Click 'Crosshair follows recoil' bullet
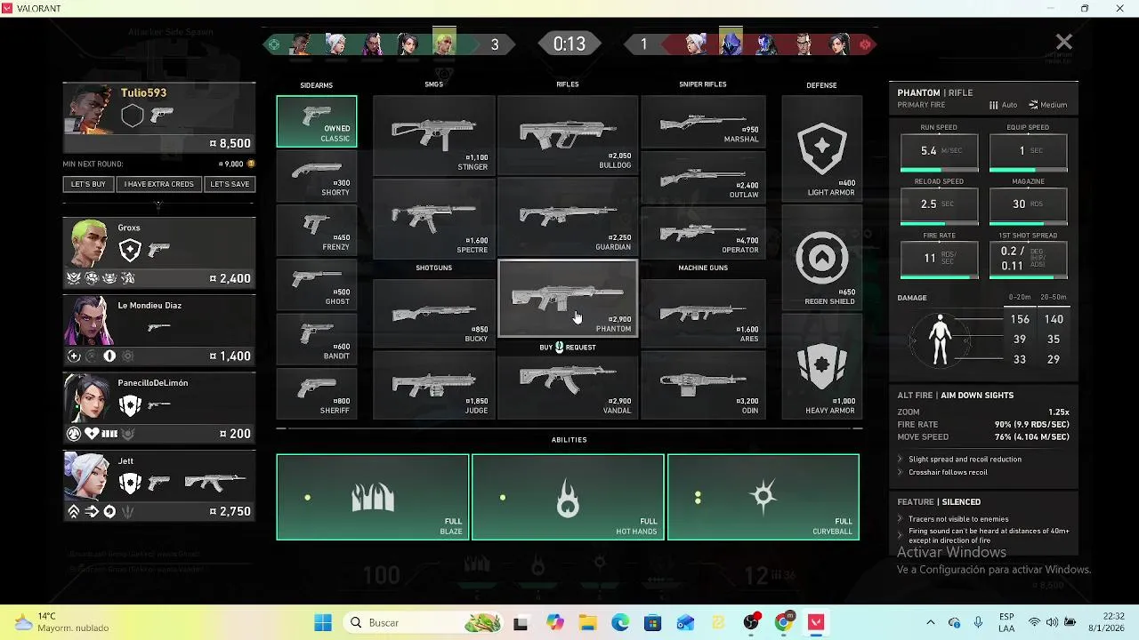 coord(949,472)
